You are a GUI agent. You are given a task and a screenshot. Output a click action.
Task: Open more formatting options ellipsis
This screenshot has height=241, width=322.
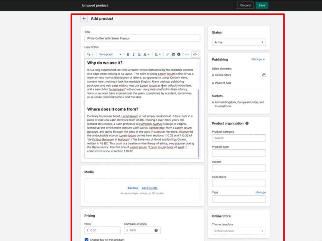pos(187,54)
